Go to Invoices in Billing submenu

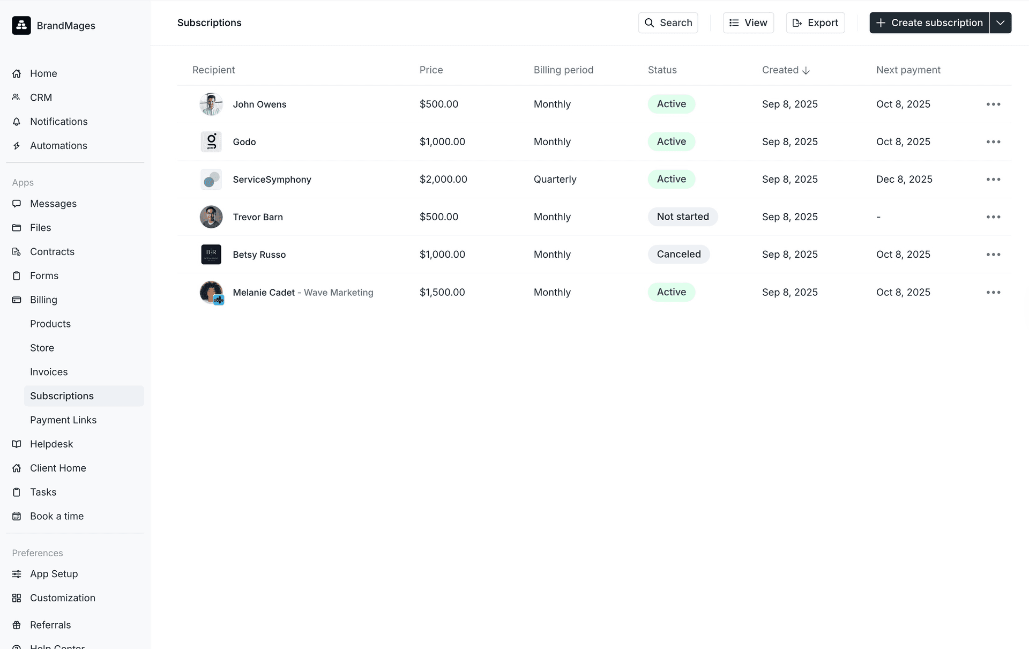pos(49,372)
